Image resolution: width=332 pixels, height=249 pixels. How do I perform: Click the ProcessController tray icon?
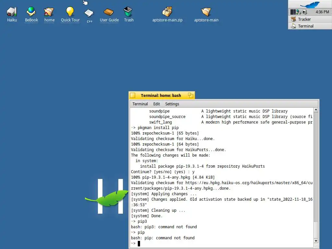[293, 12]
